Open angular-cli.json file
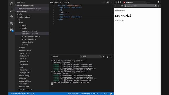Screen dimensions: 169x95 point(25,81)
